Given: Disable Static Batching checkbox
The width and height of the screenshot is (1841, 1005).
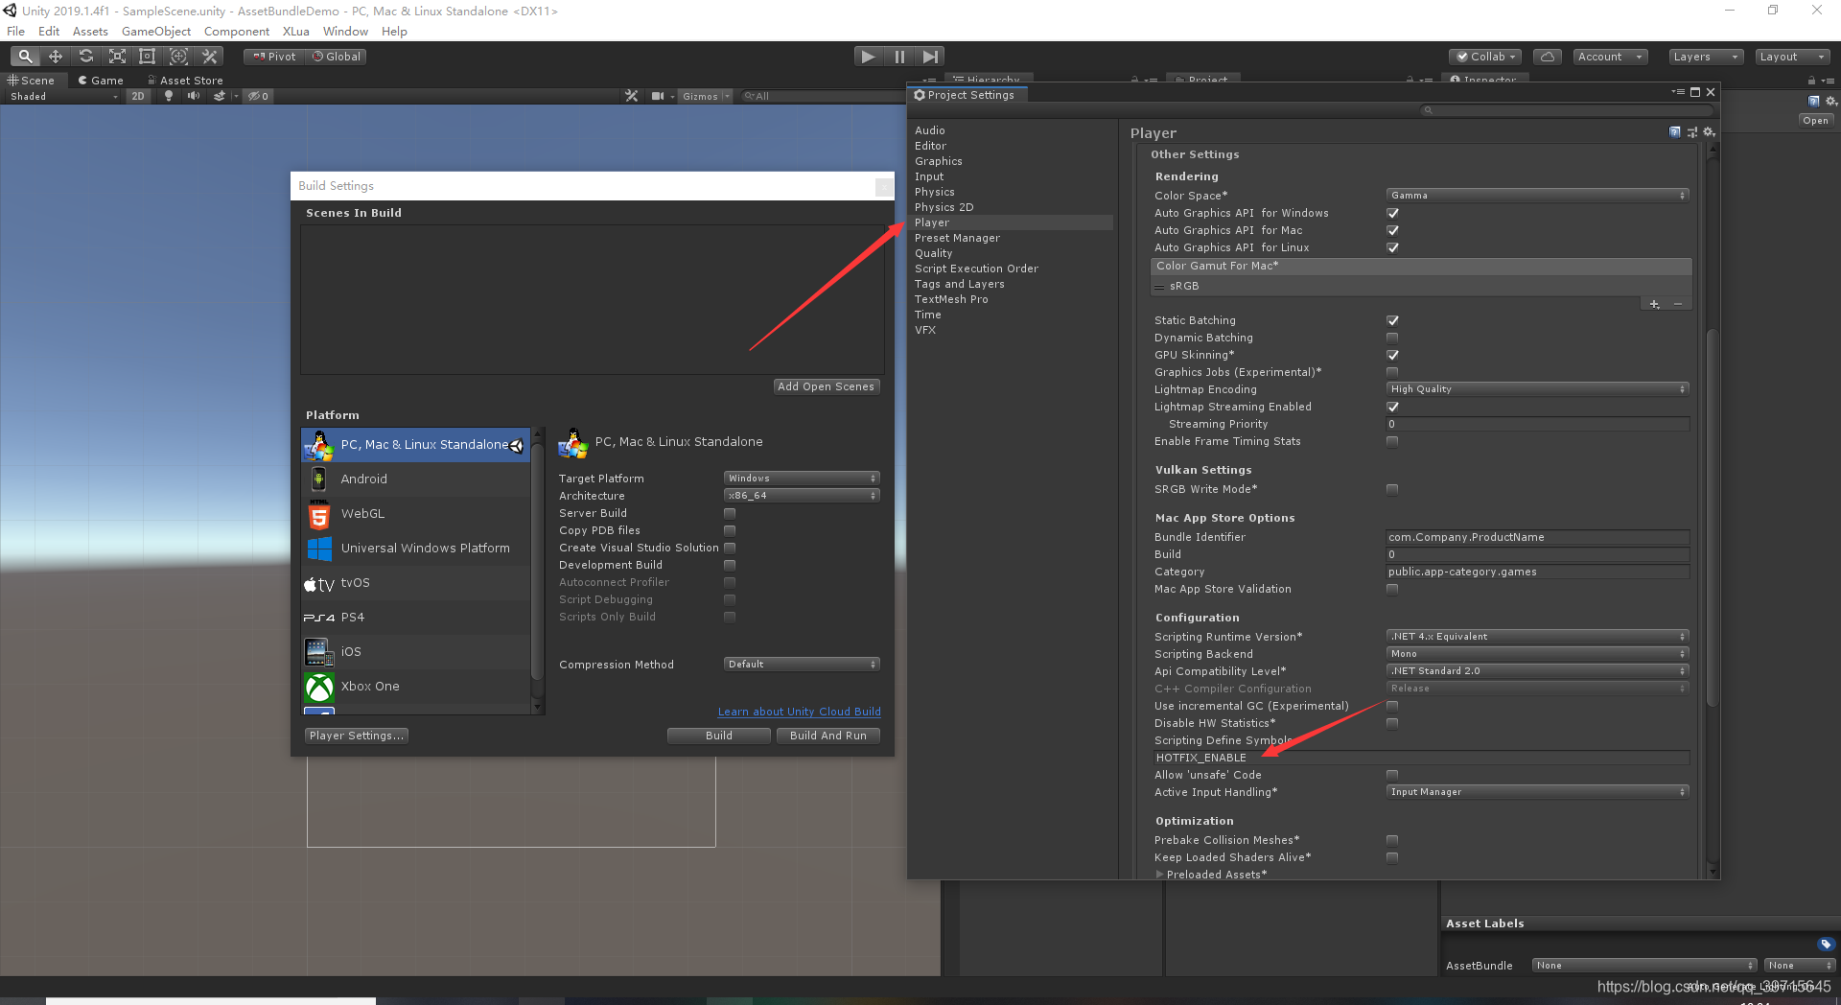Looking at the screenshot, I should coord(1392,320).
